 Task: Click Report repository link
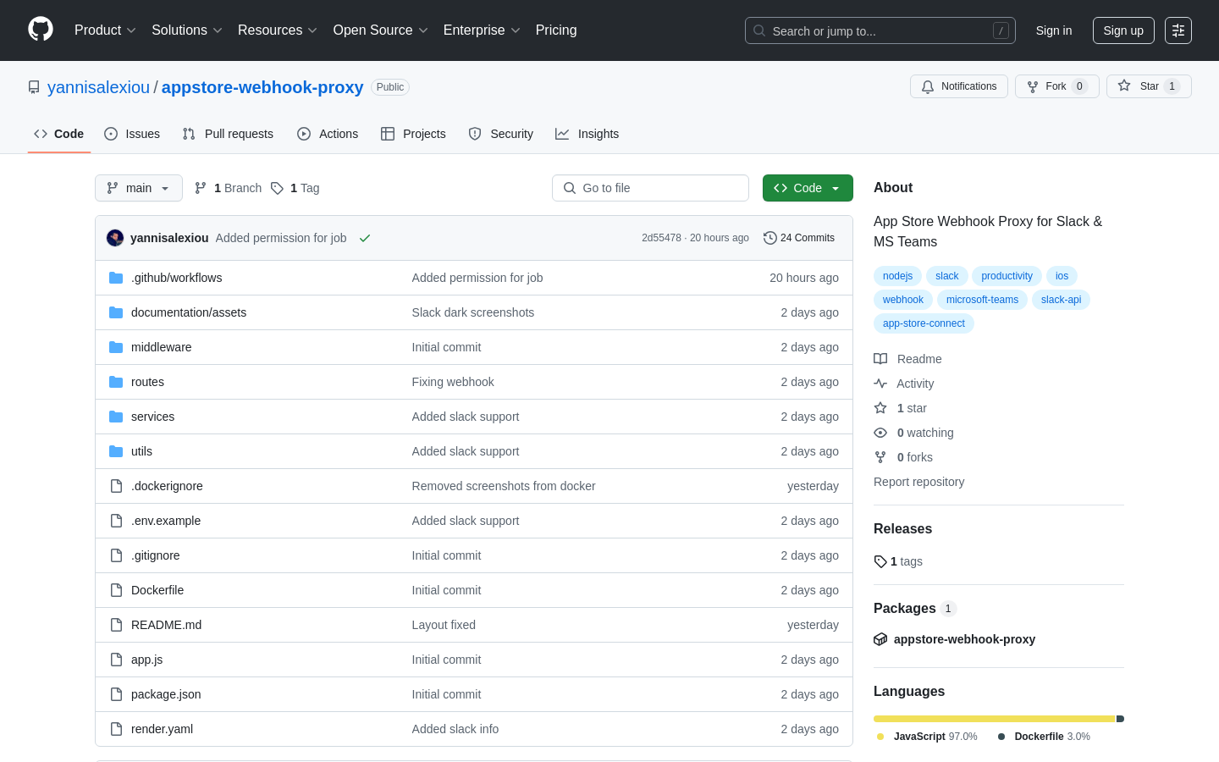(918, 482)
